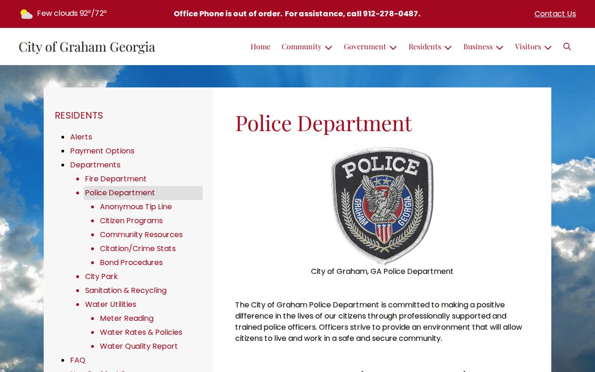Open Anonymous Tip Line link
The width and height of the screenshot is (595, 372).
pos(136,206)
